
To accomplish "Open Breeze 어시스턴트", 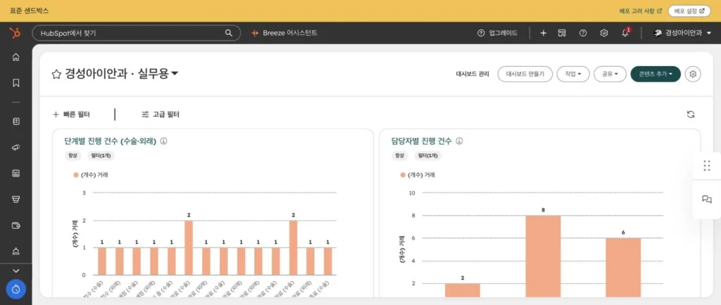I will click(284, 33).
